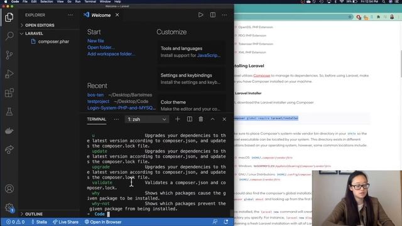402x226 pixels.
Task: Close the Welcome tab
Action: tap(117, 15)
